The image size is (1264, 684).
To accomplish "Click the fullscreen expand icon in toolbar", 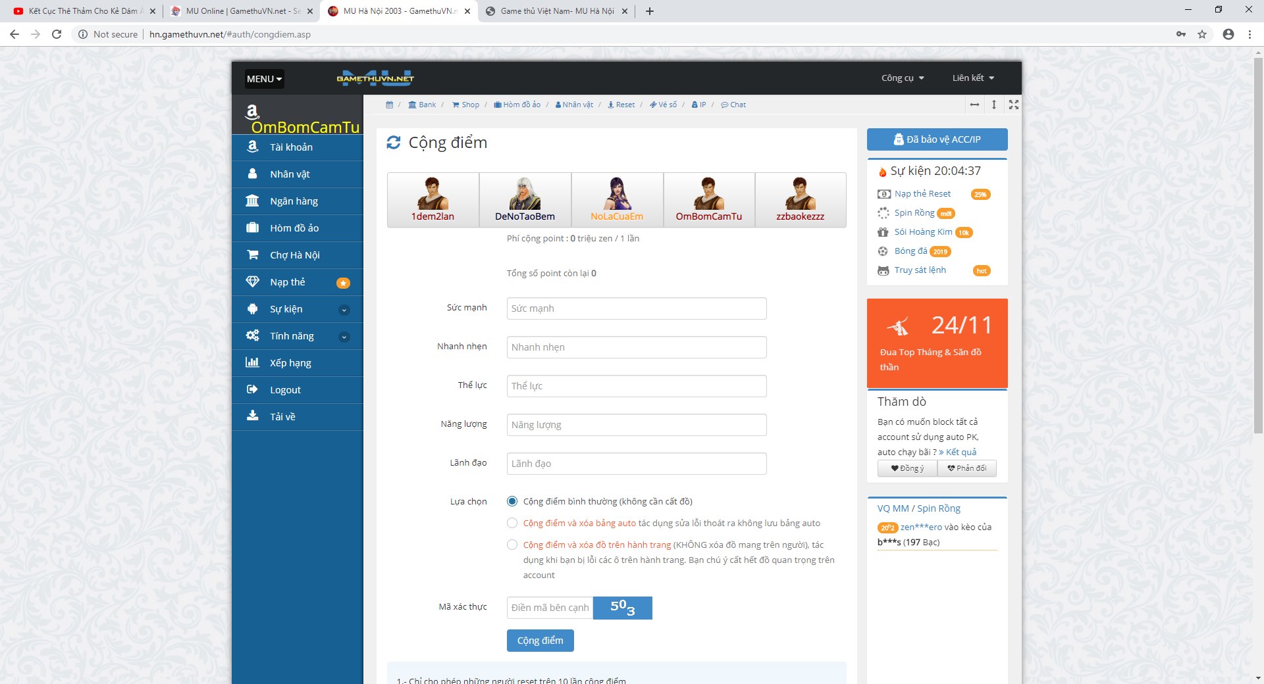I will point(1014,105).
